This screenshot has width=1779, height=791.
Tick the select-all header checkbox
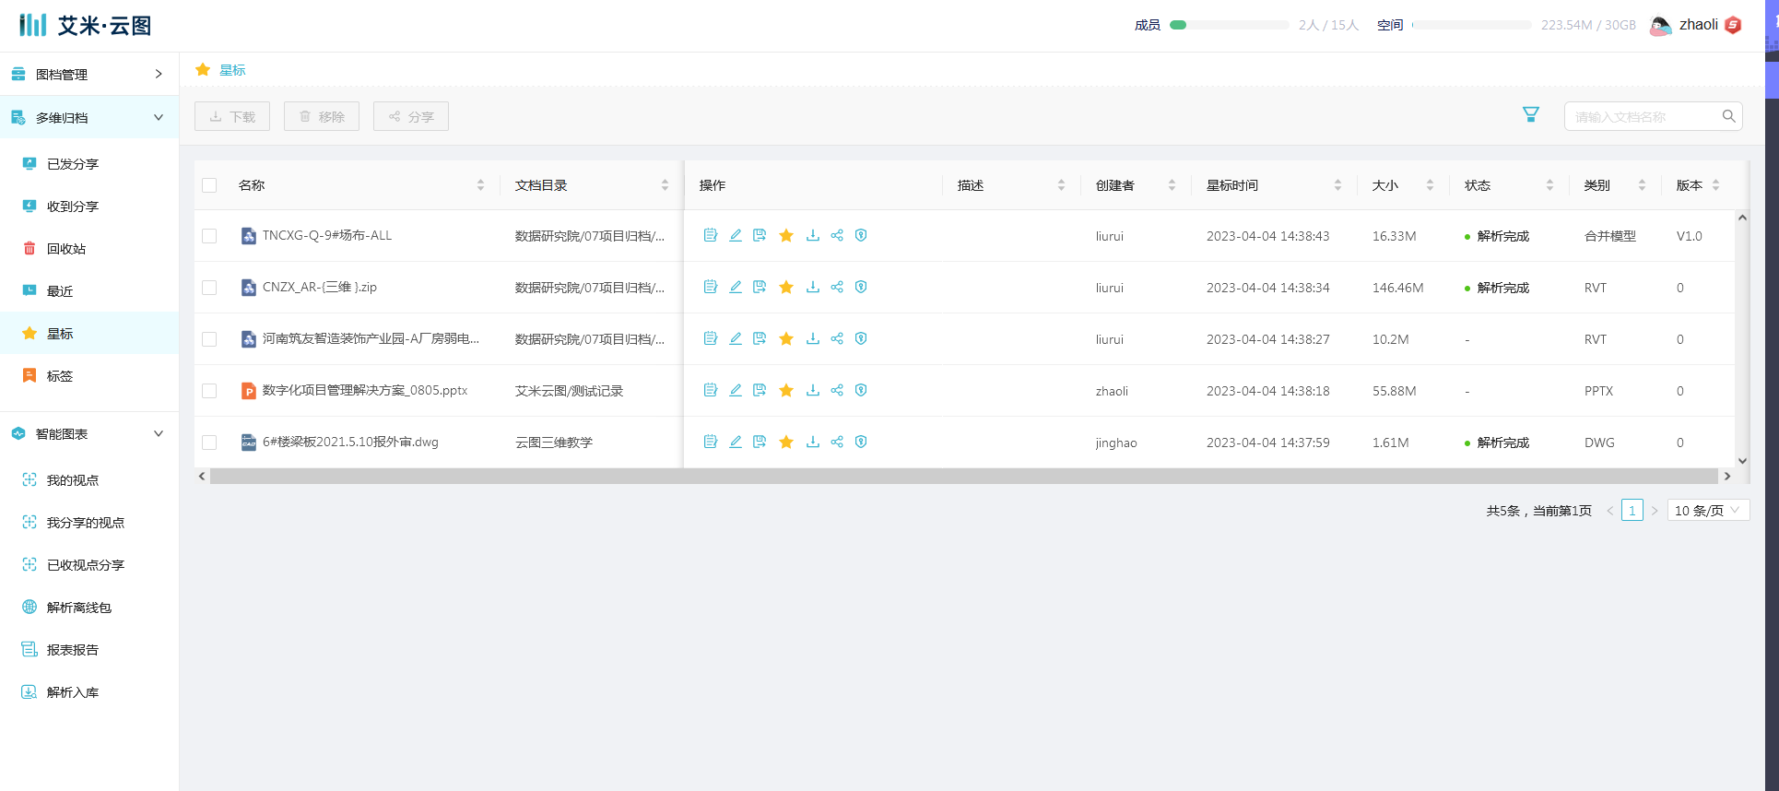[x=209, y=185]
